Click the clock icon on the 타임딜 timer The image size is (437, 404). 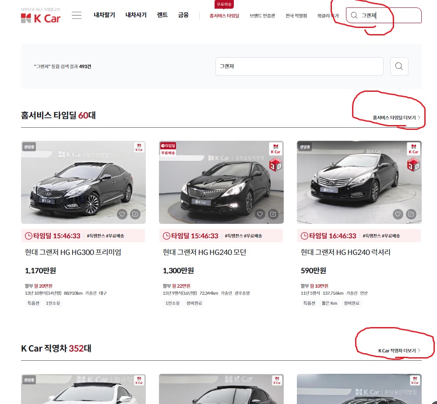(29, 236)
